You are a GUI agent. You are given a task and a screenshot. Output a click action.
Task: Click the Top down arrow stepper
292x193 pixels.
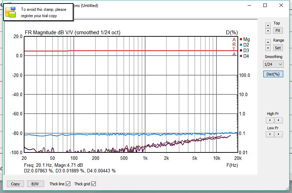pyautogui.click(x=268, y=31)
